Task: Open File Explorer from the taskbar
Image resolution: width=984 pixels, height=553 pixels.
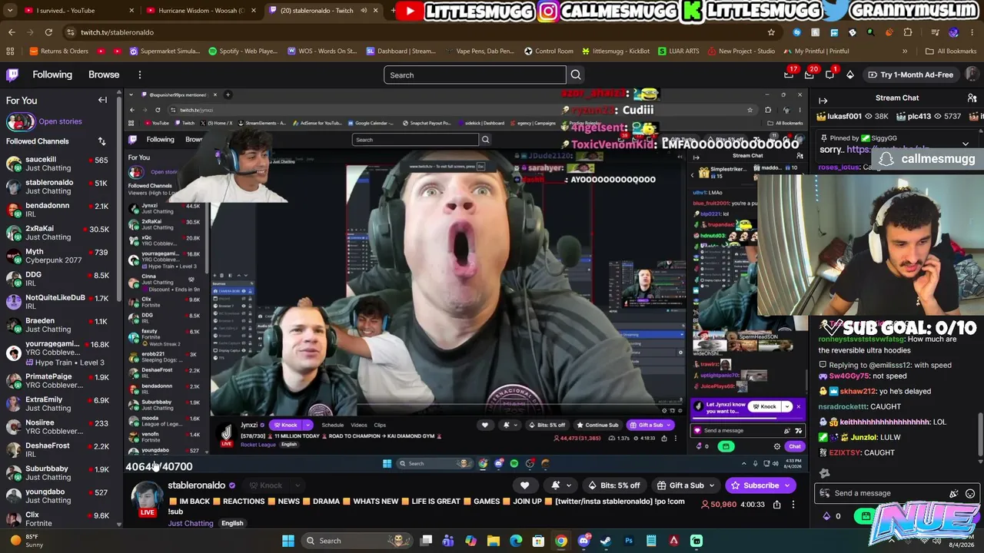Action: pos(494,541)
